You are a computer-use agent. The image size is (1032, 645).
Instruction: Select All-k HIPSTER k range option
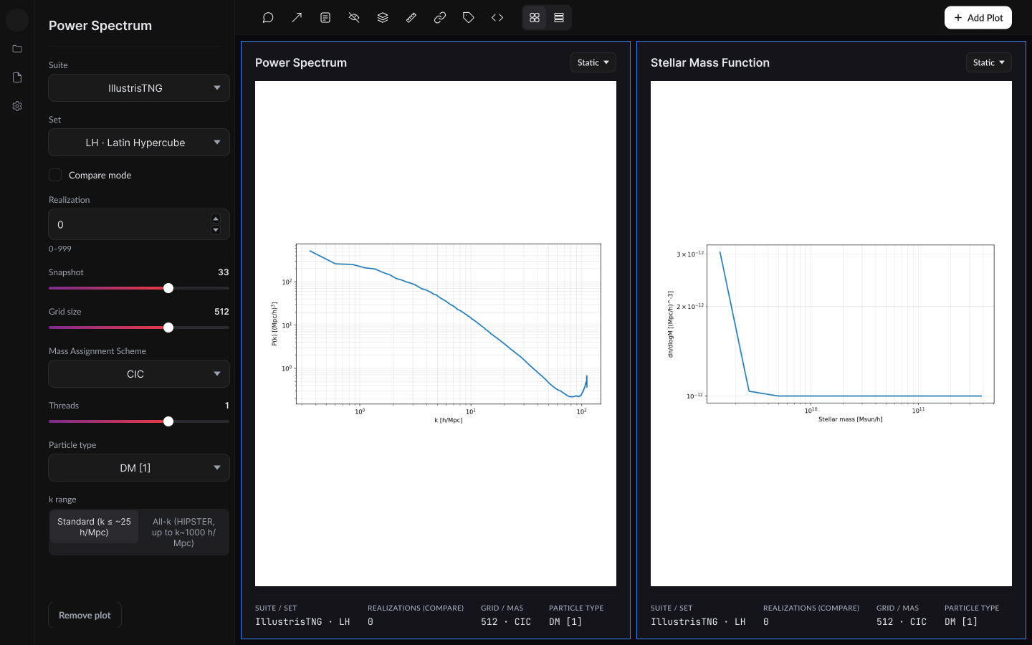tap(183, 532)
